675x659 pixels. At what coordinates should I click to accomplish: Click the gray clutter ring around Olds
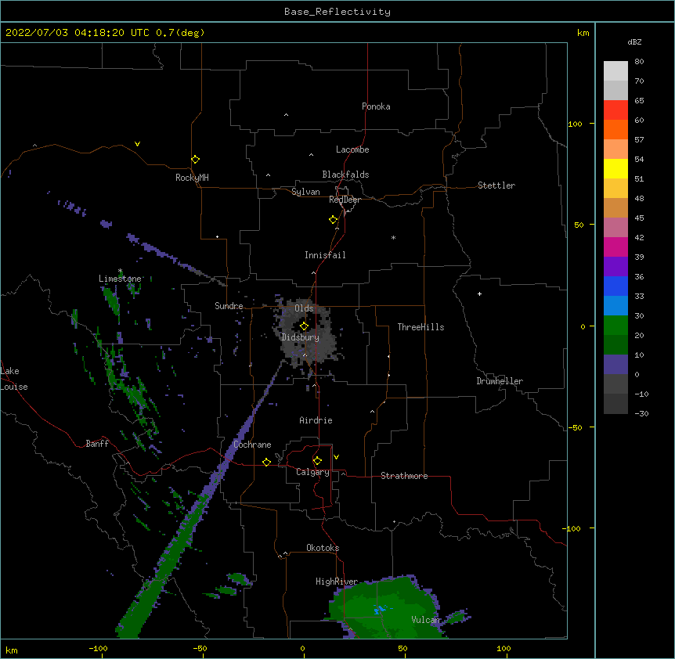(x=305, y=331)
